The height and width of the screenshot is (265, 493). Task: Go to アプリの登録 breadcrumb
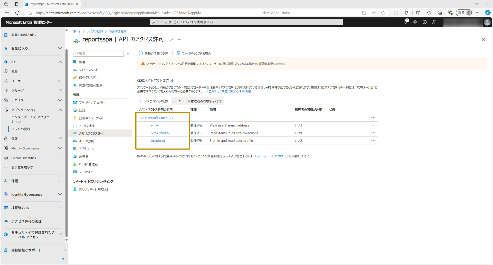[95, 31]
